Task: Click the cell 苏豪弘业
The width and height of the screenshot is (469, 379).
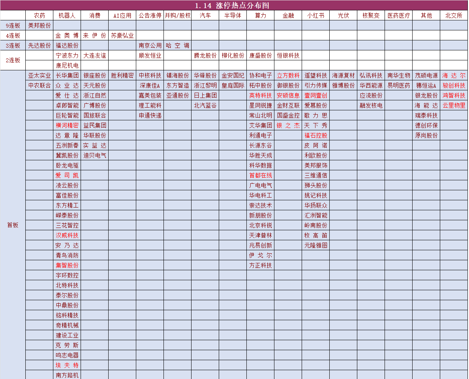Action: [122, 35]
